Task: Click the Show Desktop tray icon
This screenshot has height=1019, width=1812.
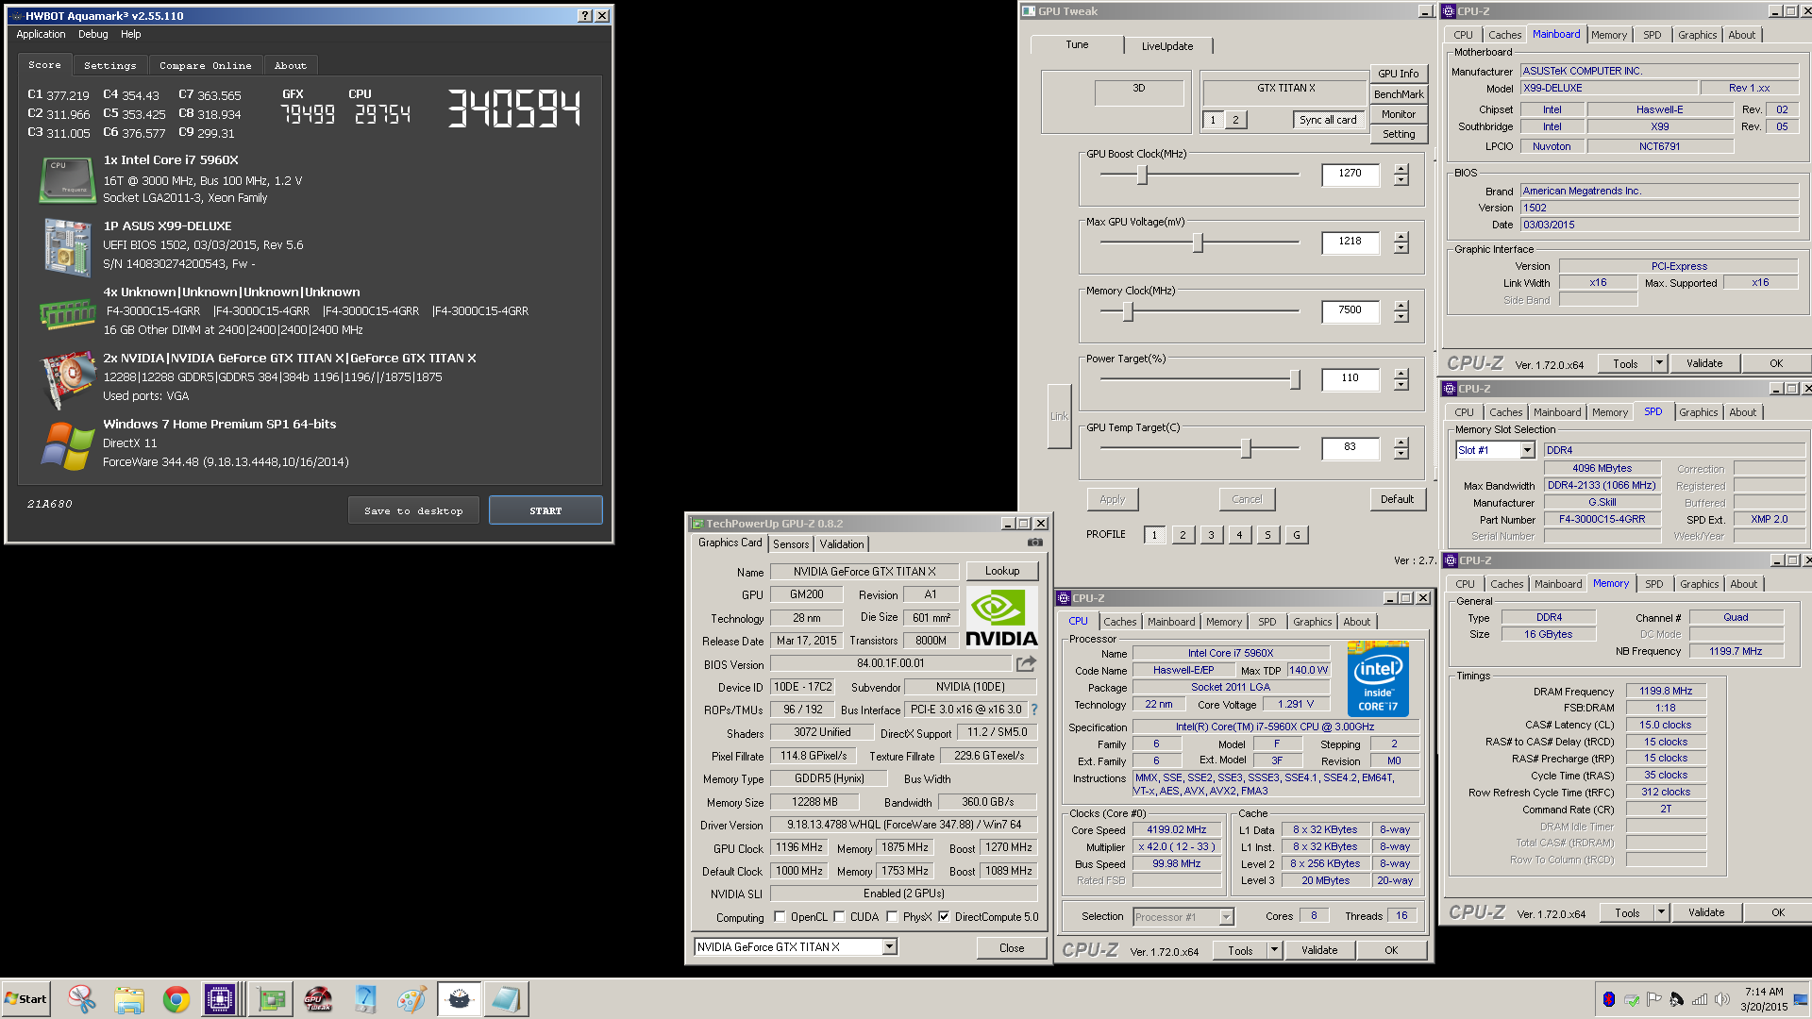Action: click(1801, 999)
